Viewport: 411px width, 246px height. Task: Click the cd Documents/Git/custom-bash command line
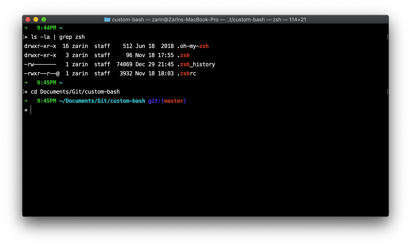pos(75,91)
